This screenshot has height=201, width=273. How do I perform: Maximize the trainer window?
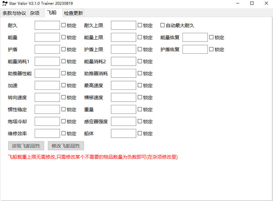point(252,4)
